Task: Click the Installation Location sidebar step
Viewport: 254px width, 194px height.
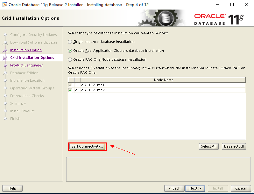Action: pos(27,80)
